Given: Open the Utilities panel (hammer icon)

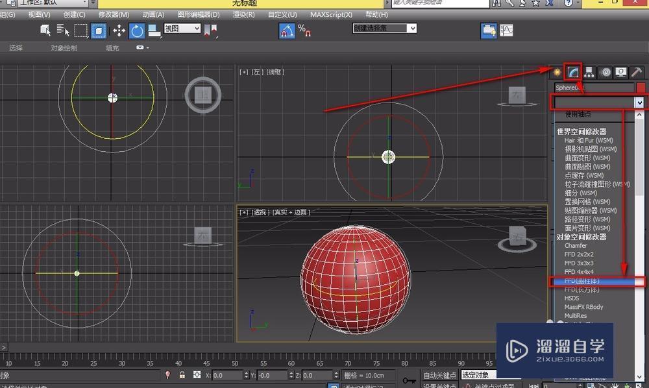Looking at the screenshot, I should [x=637, y=72].
